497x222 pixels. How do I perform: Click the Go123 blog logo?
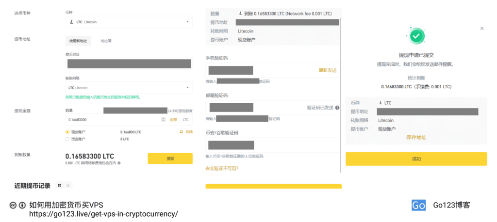pyautogui.click(x=418, y=205)
